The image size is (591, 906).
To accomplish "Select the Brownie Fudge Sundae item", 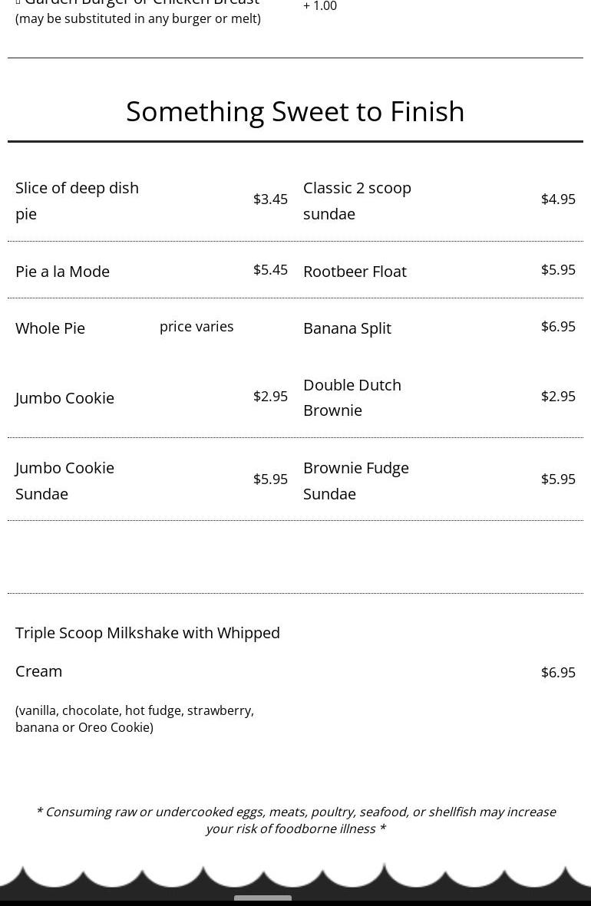I will point(356,480).
